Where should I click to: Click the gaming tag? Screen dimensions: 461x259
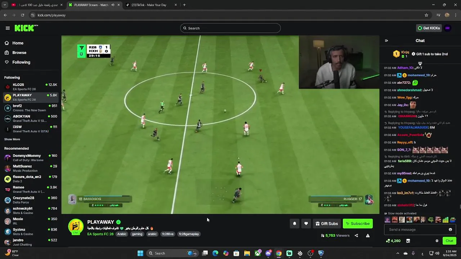click(x=137, y=234)
